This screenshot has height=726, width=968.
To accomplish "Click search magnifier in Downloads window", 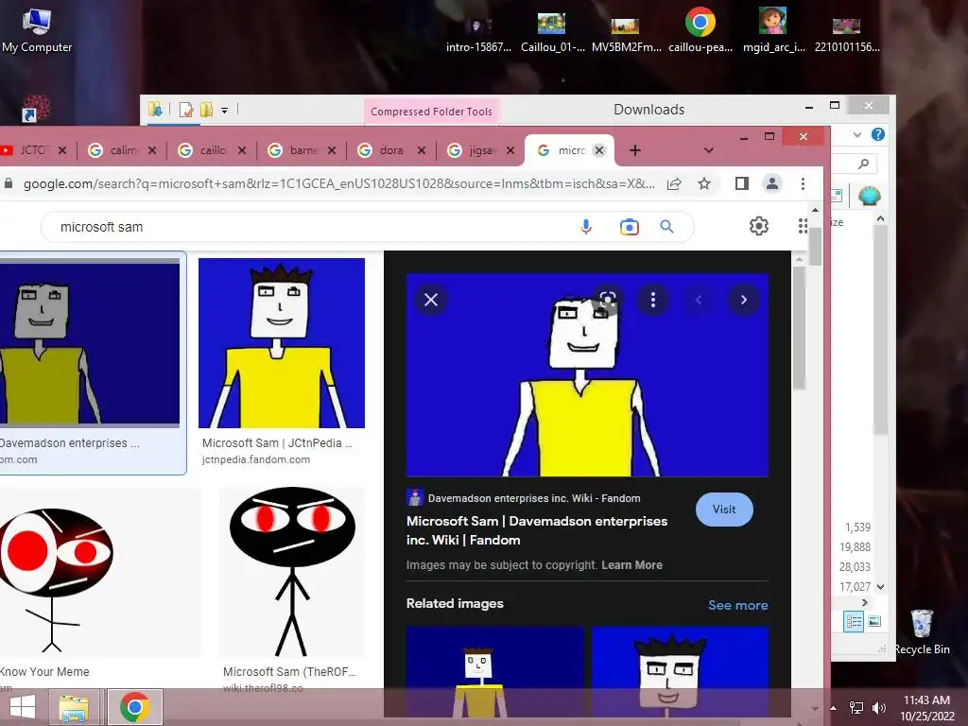I will (864, 164).
